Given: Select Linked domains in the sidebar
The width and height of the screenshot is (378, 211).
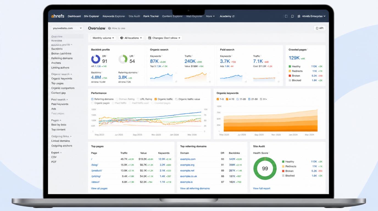Looking at the screenshot, I should 60,141.
